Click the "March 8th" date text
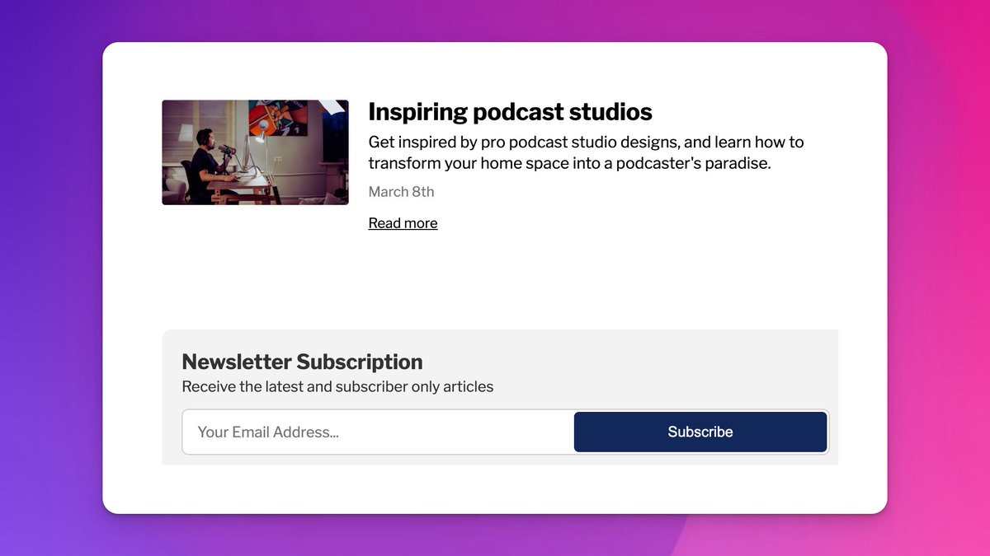Image resolution: width=990 pixels, height=556 pixels. (401, 192)
